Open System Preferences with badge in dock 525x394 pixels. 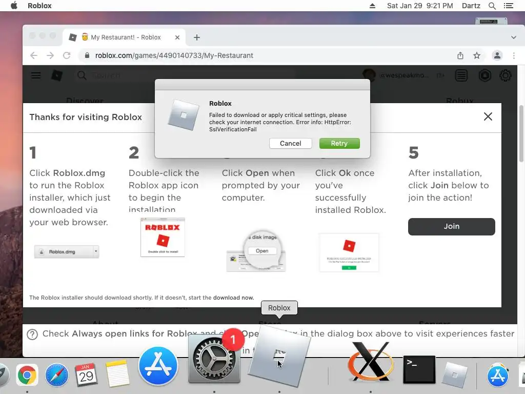pos(214,359)
